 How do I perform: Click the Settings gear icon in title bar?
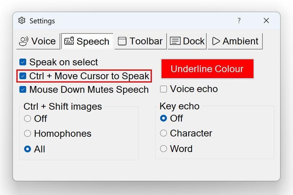[x=22, y=20]
